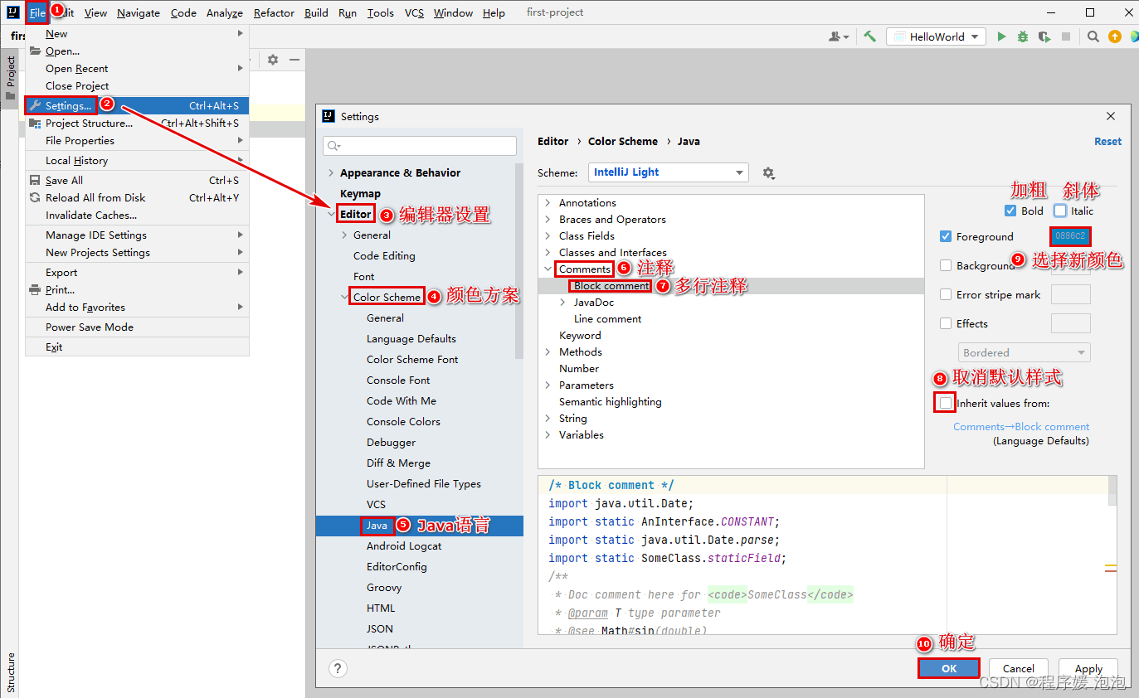
Task: Enable the Error stripe mark checkbox
Action: point(946,294)
